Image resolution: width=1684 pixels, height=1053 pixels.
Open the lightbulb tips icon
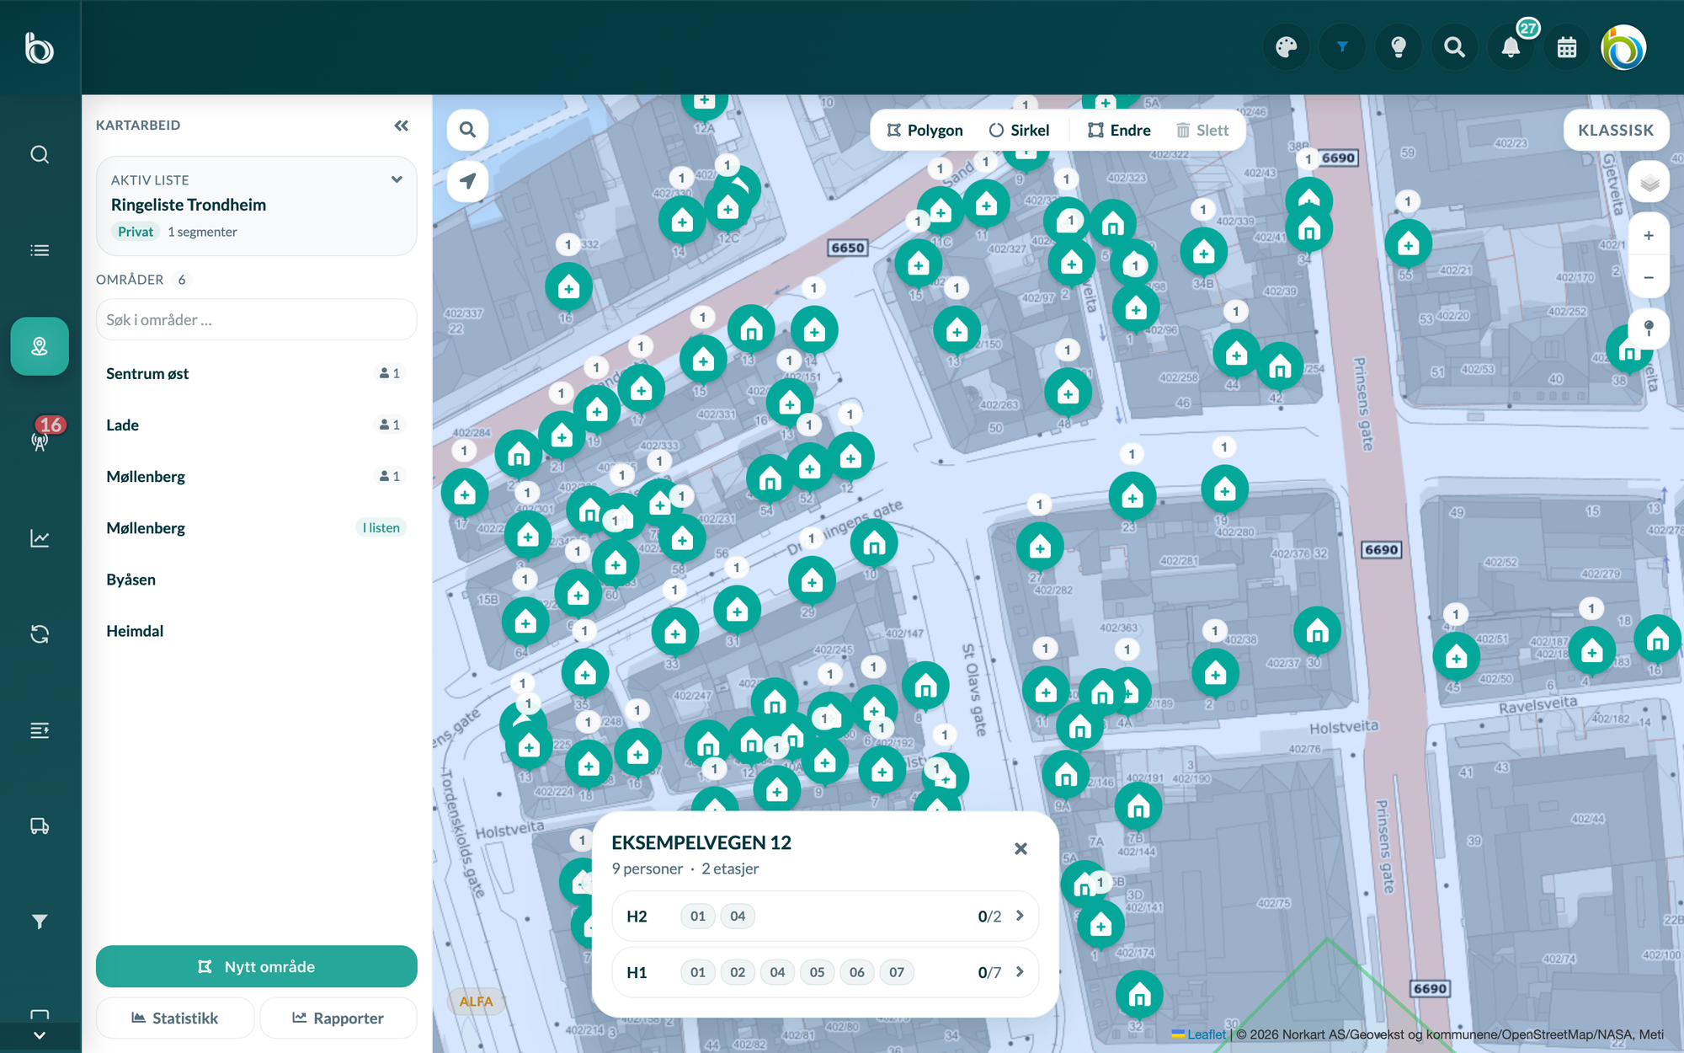[x=1399, y=47]
